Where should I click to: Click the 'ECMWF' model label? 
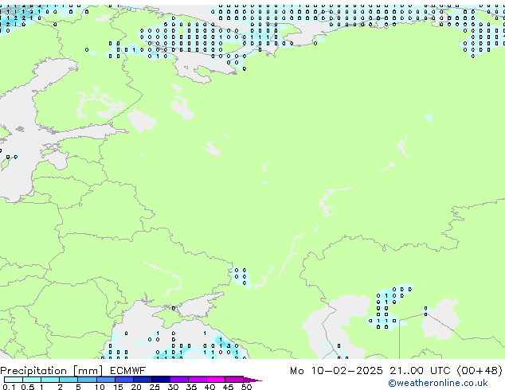(127, 371)
